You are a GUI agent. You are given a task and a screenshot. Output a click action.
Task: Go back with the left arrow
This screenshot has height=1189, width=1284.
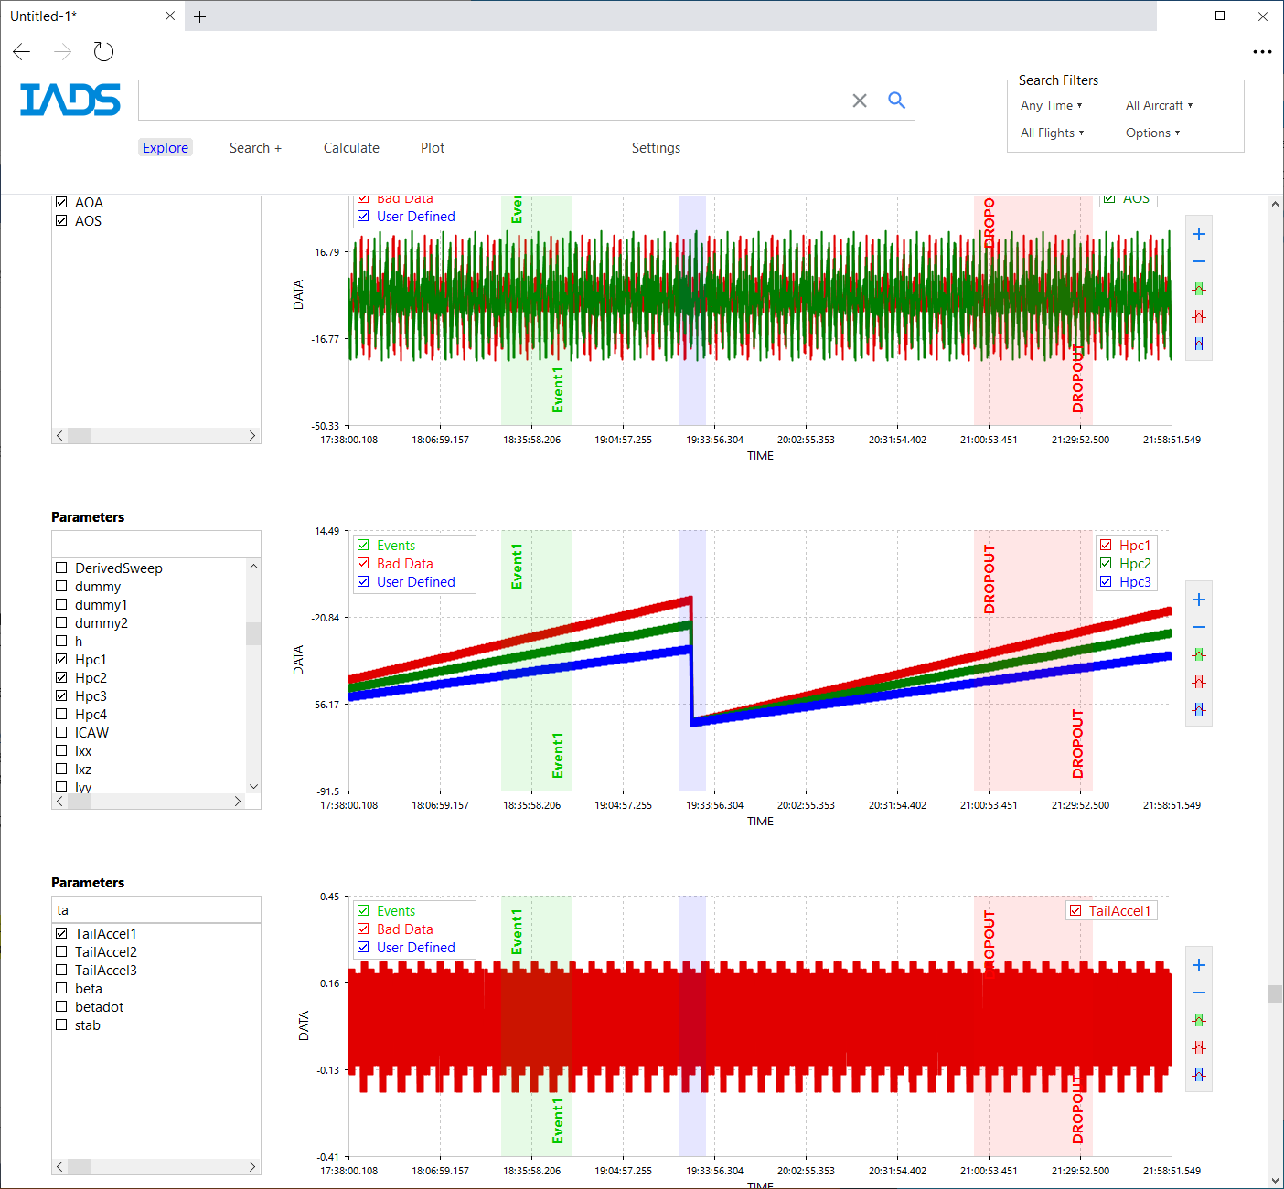(22, 52)
